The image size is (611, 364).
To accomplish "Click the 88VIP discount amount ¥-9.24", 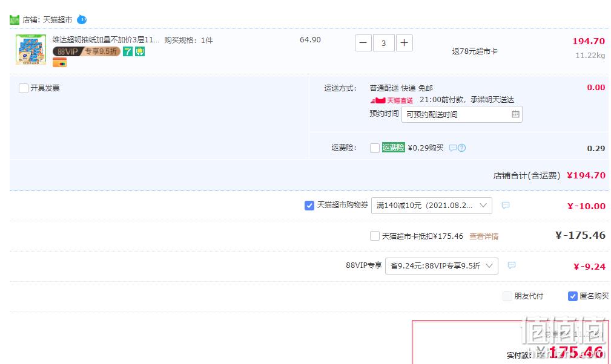I will tap(589, 267).
